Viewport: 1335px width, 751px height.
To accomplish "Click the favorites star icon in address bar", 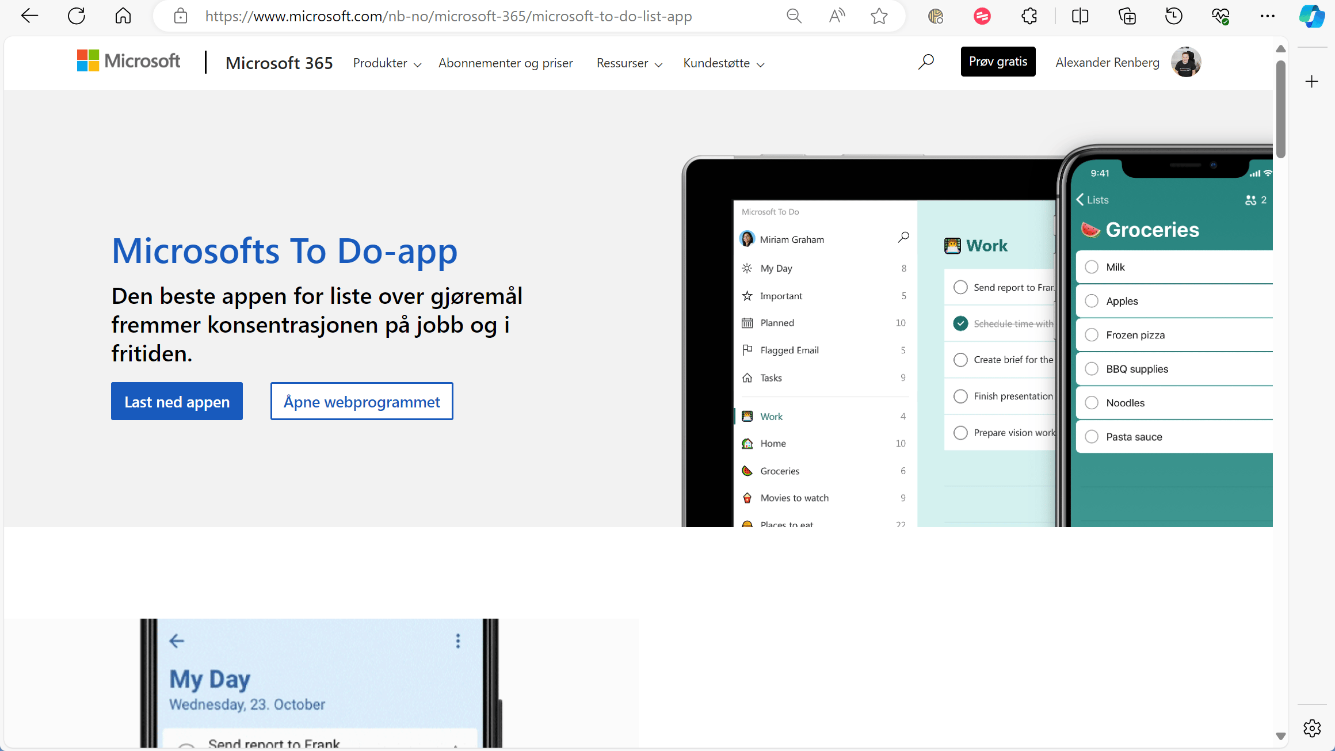I will (x=878, y=16).
